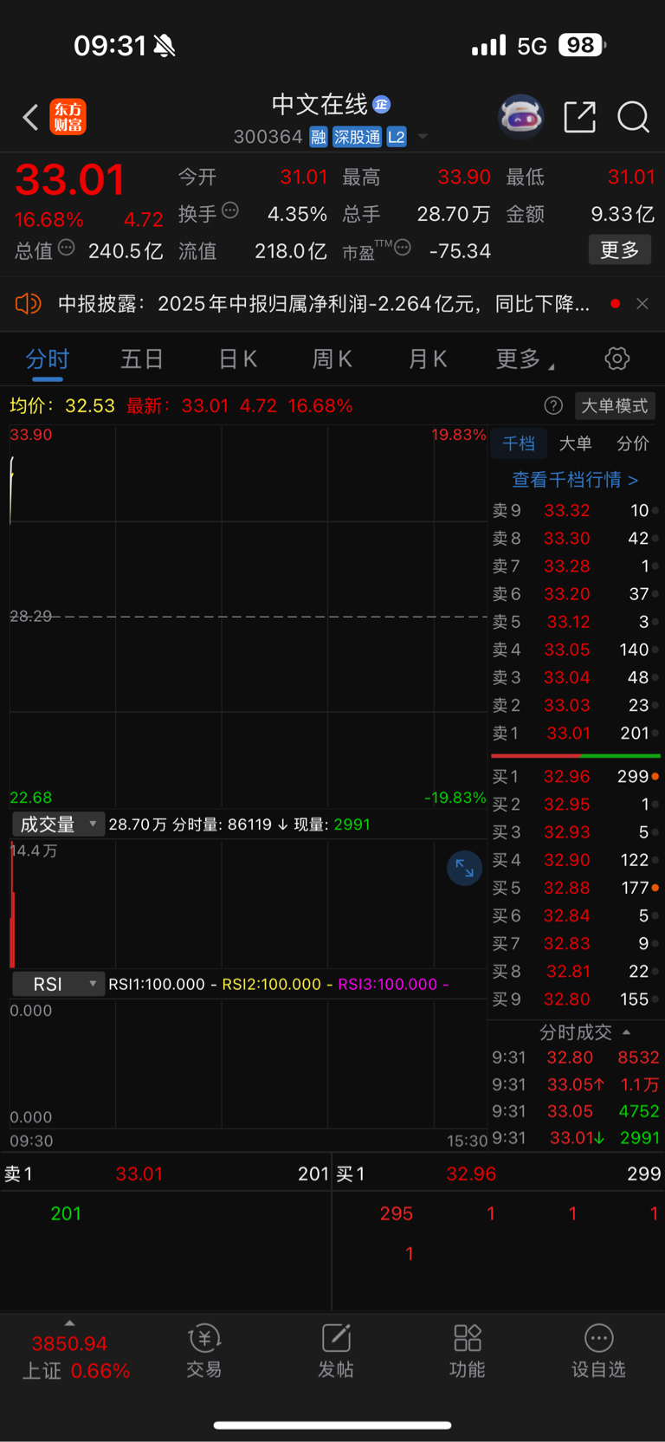
Task: Tap the trade row with volume 8532
Action: click(x=575, y=1057)
